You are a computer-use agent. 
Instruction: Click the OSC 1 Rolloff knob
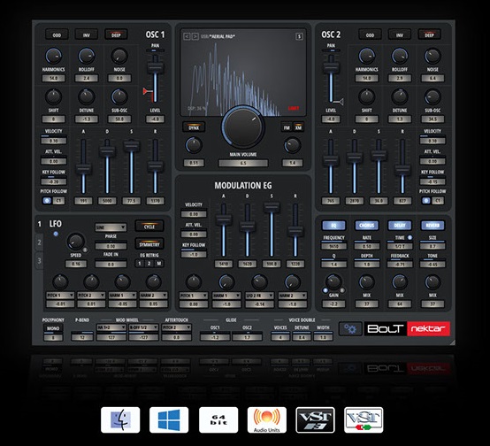coord(87,57)
